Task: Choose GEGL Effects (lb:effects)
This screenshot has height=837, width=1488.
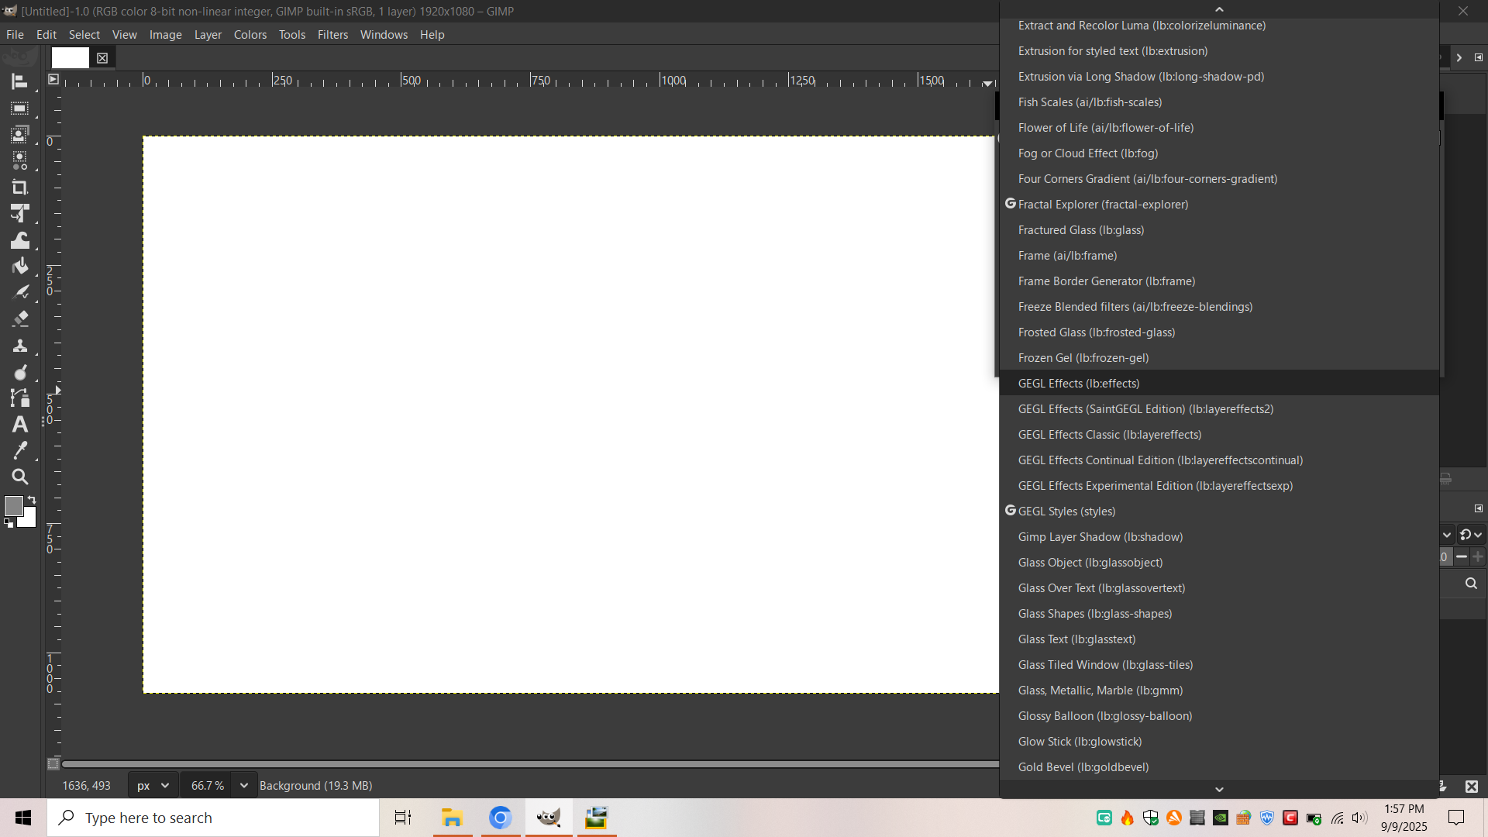Action: (1219, 384)
